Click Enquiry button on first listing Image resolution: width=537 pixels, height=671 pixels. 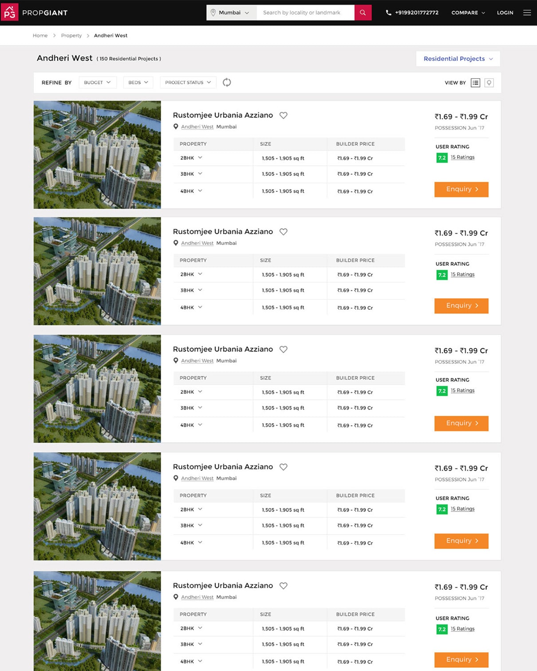point(462,189)
